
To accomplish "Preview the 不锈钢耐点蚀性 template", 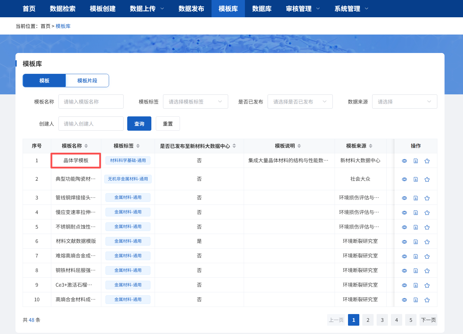I will pos(404,227).
